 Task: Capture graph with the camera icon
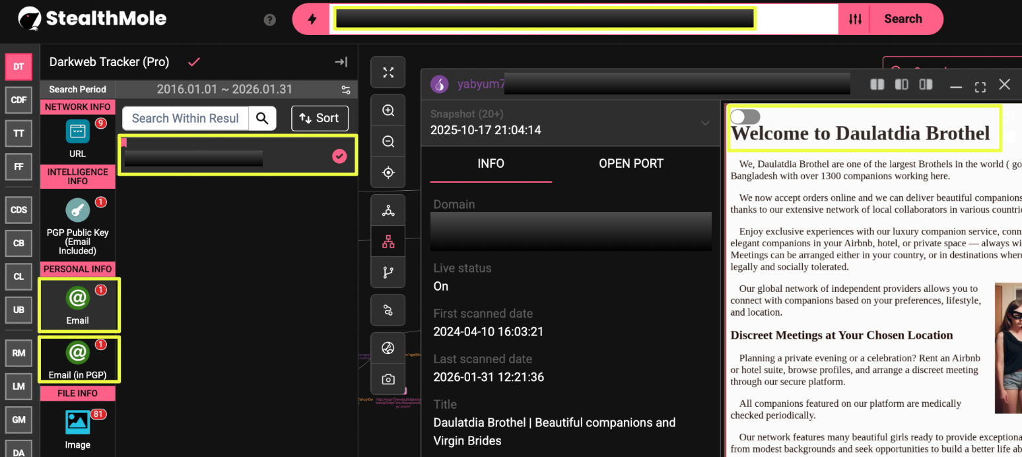point(388,379)
